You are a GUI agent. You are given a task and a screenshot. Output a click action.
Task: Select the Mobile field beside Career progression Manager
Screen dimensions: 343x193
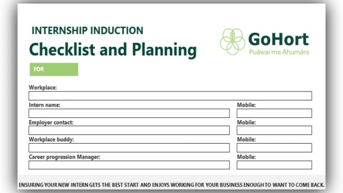click(x=274, y=165)
